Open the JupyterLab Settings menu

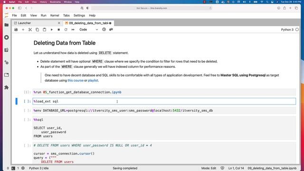click(x=79, y=16)
